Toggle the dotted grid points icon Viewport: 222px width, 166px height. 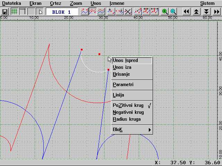tap(31, 11)
